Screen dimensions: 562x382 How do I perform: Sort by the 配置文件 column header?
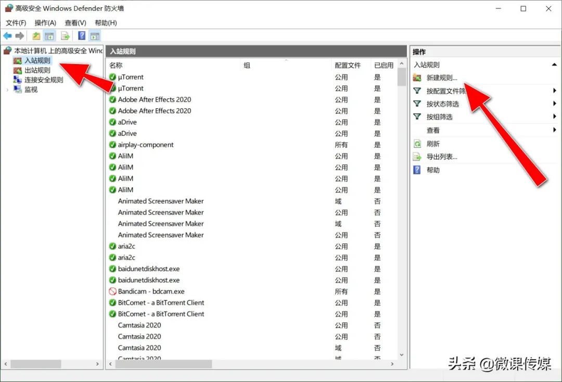pos(352,65)
